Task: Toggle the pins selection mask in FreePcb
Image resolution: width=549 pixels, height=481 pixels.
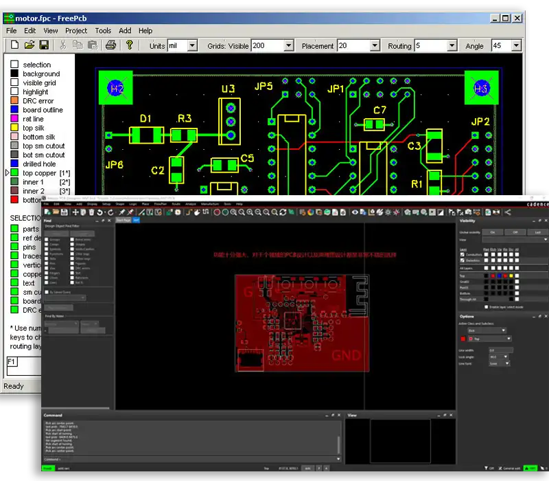Action: coord(14,247)
